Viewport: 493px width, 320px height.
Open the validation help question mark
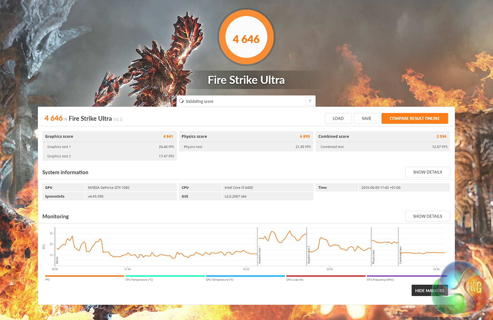coord(310,101)
